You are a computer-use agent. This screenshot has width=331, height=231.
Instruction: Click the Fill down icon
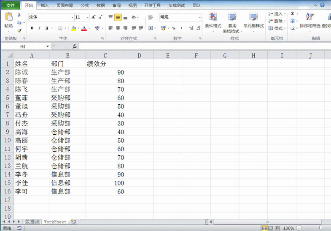(x=293, y=21)
